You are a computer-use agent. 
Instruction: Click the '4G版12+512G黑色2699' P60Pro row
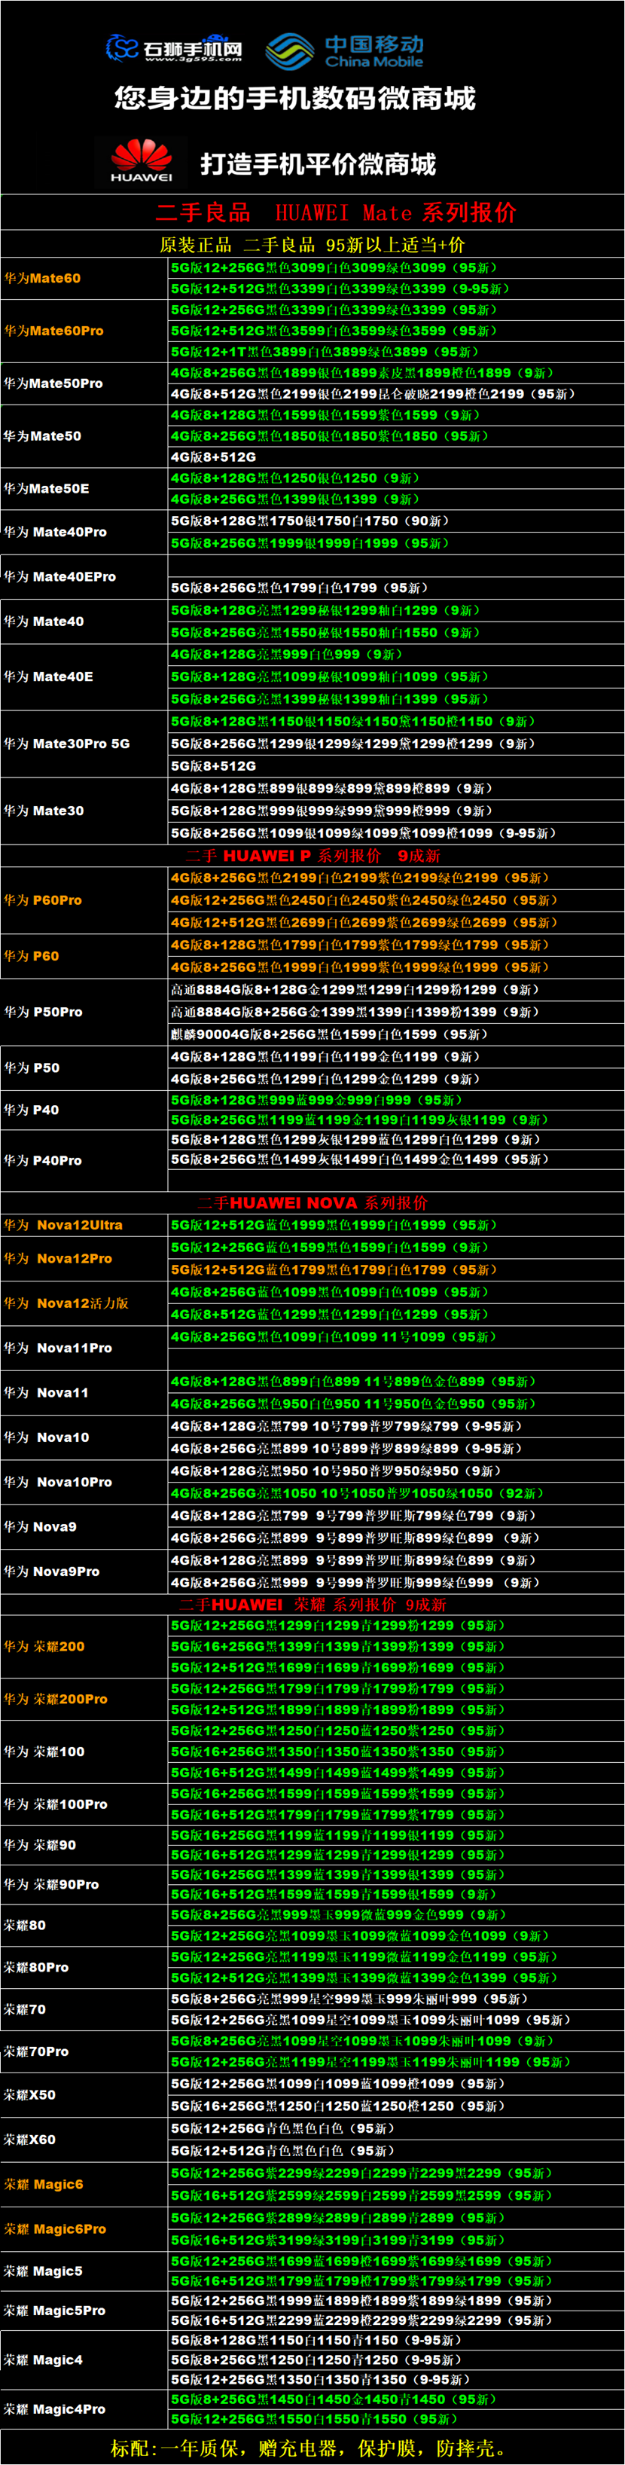395,922
